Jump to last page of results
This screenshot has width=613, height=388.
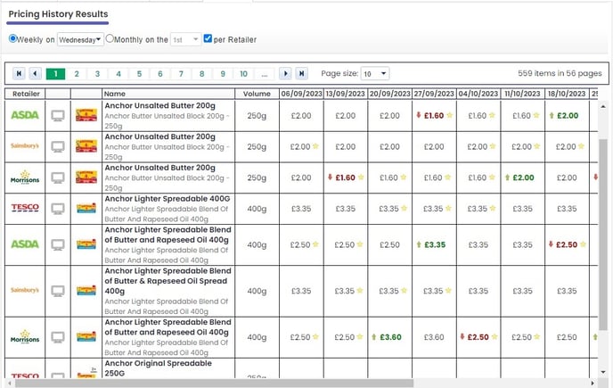(x=301, y=73)
